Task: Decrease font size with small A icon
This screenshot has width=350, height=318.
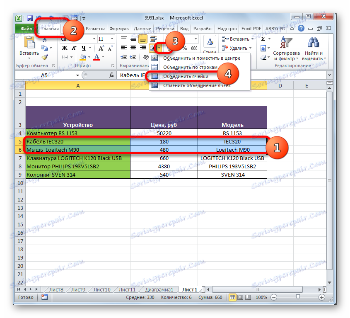Action: pyautogui.click(x=110, y=48)
